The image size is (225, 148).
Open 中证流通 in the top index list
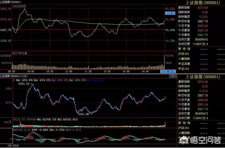coord(184,64)
